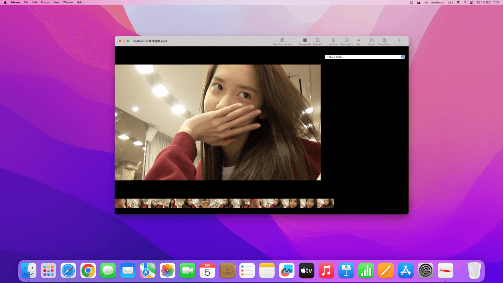Image resolution: width=503 pixels, height=283 pixels.
Task: Open the Control Center in menu bar
Action: (471, 2)
